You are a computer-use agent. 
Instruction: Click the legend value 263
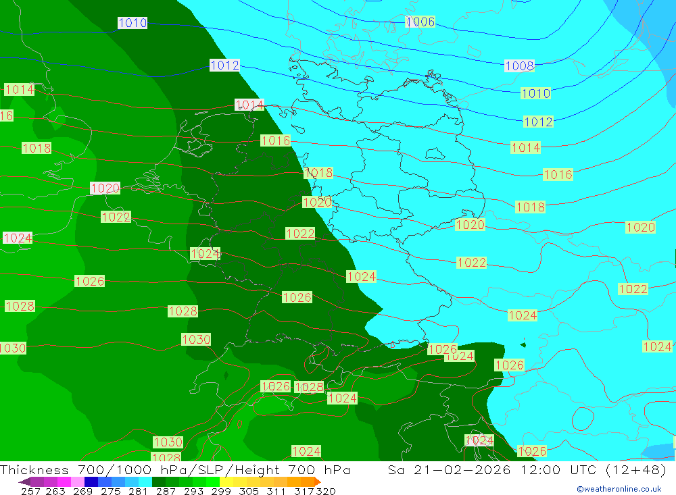click(55, 491)
